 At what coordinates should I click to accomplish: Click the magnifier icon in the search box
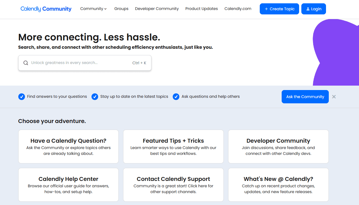point(26,63)
